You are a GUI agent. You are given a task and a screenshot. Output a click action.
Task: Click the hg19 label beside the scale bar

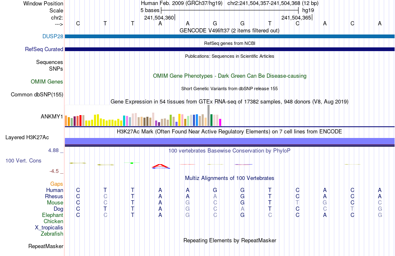308,10
